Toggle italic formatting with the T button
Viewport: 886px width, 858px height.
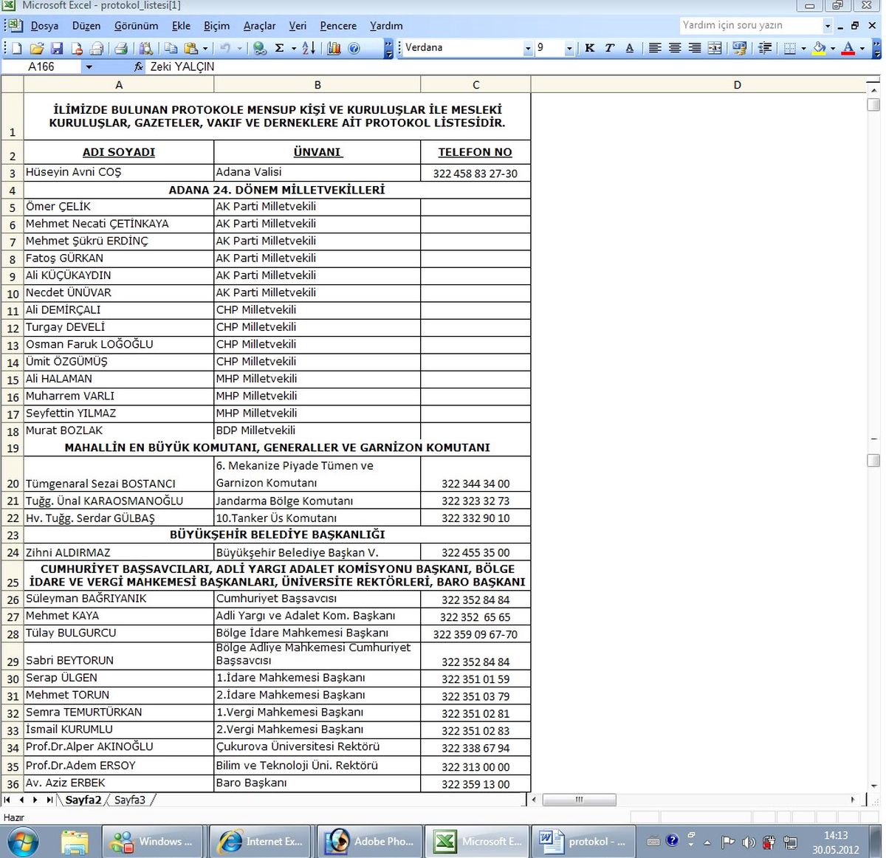(609, 48)
